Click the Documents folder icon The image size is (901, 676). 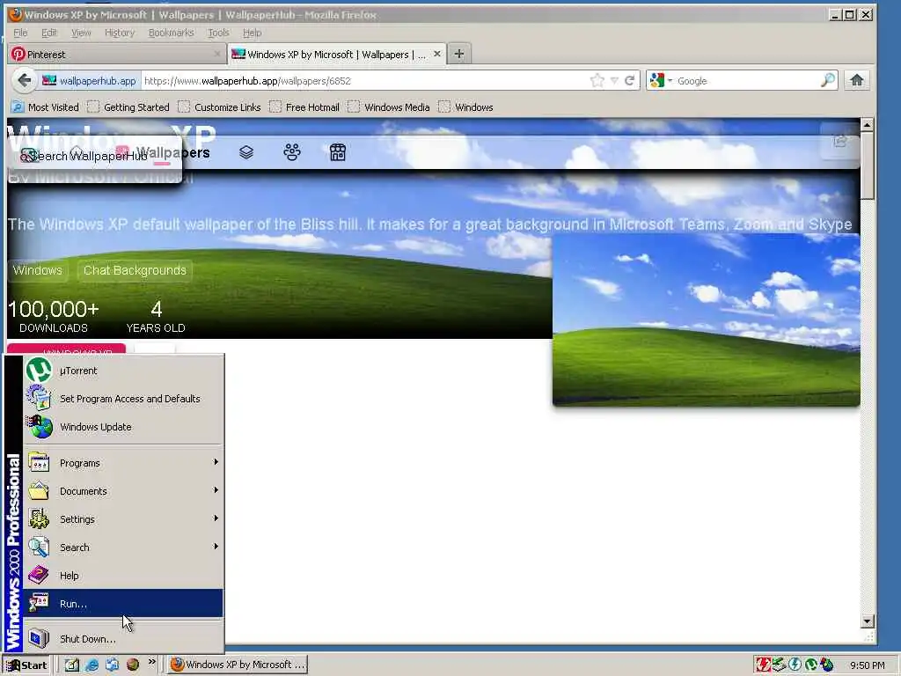click(x=39, y=491)
